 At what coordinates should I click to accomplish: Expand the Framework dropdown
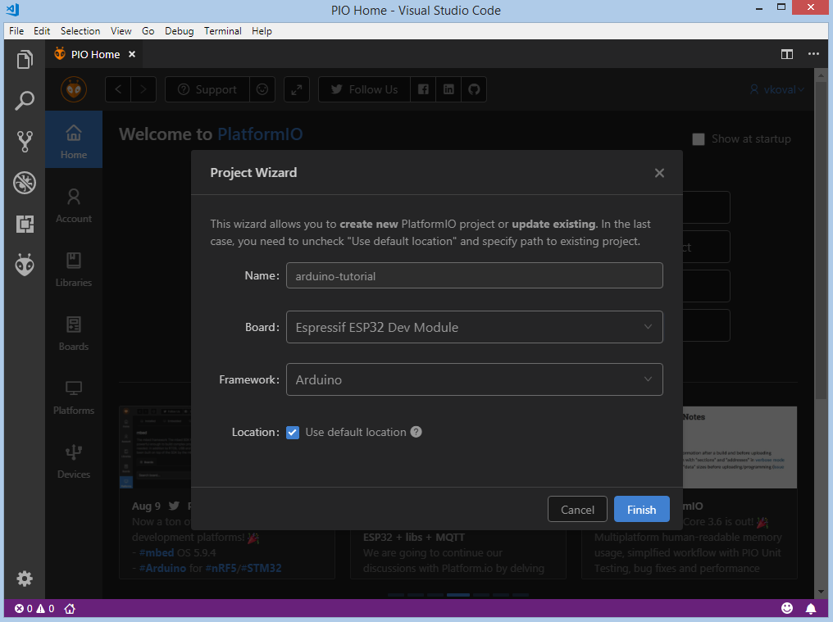click(x=474, y=380)
